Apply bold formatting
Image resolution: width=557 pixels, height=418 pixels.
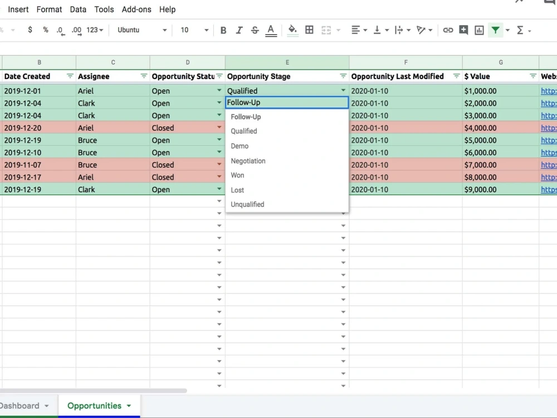click(223, 30)
